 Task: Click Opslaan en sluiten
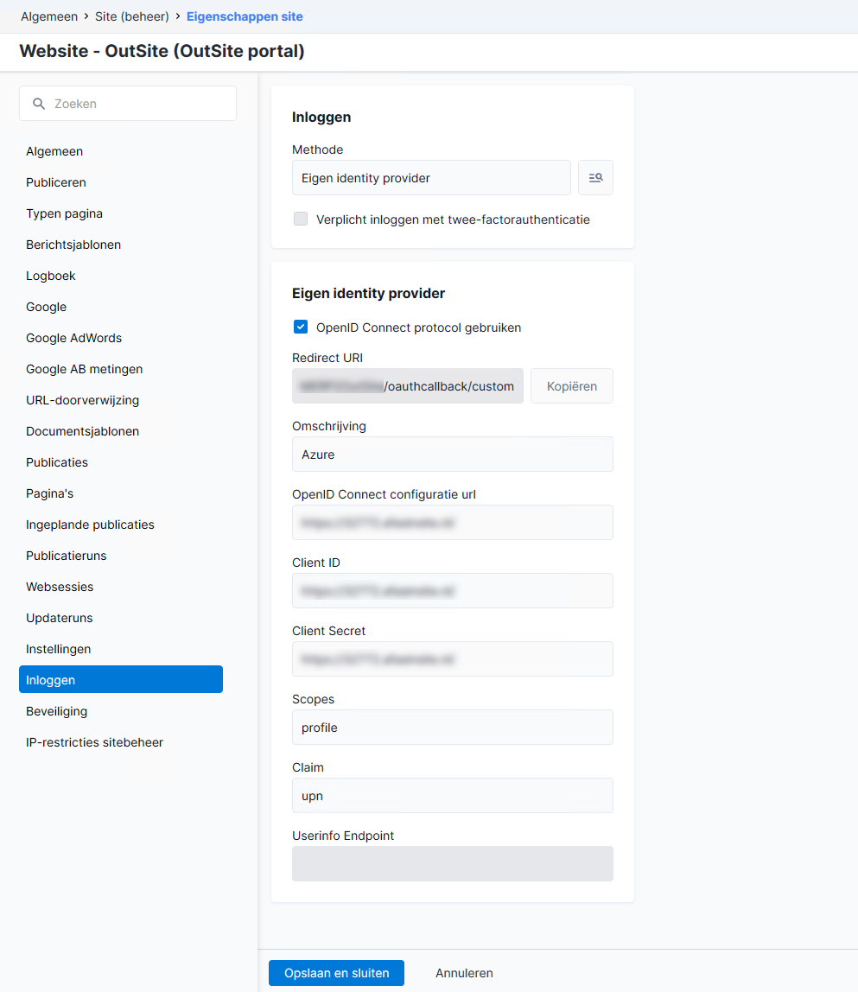tap(337, 973)
